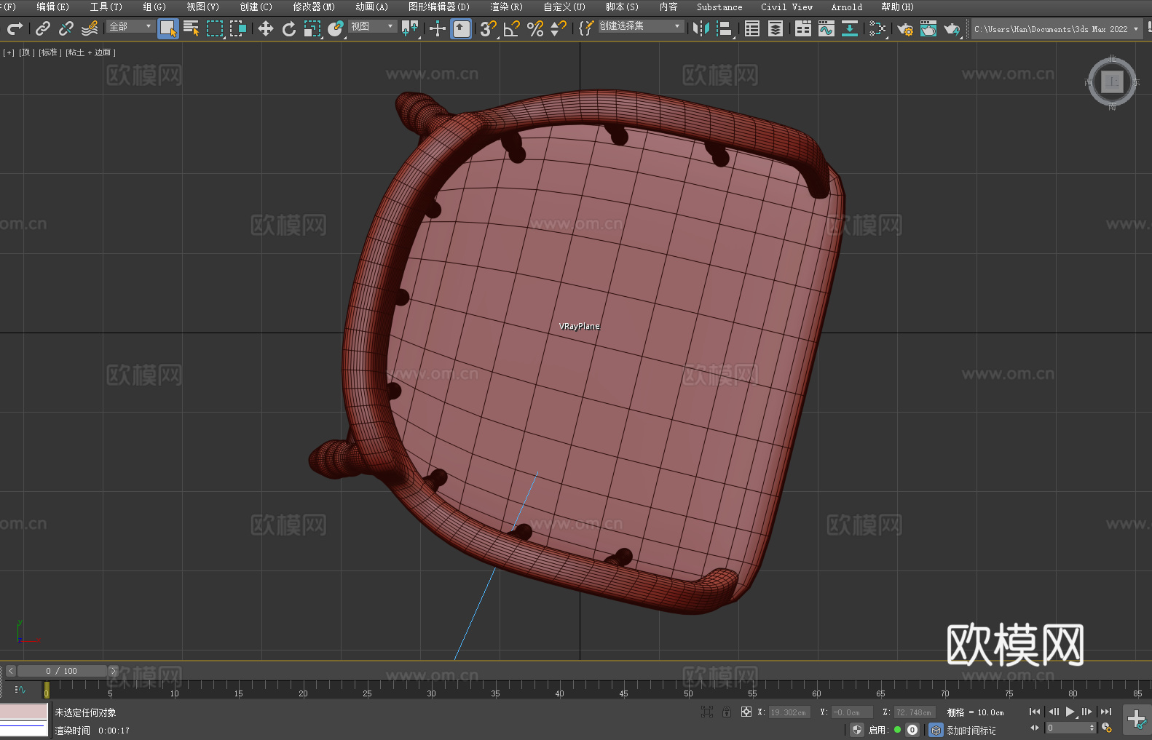1152x740 pixels.
Task: Click Bind to Space Warp icon
Action: pyautogui.click(x=90, y=28)
